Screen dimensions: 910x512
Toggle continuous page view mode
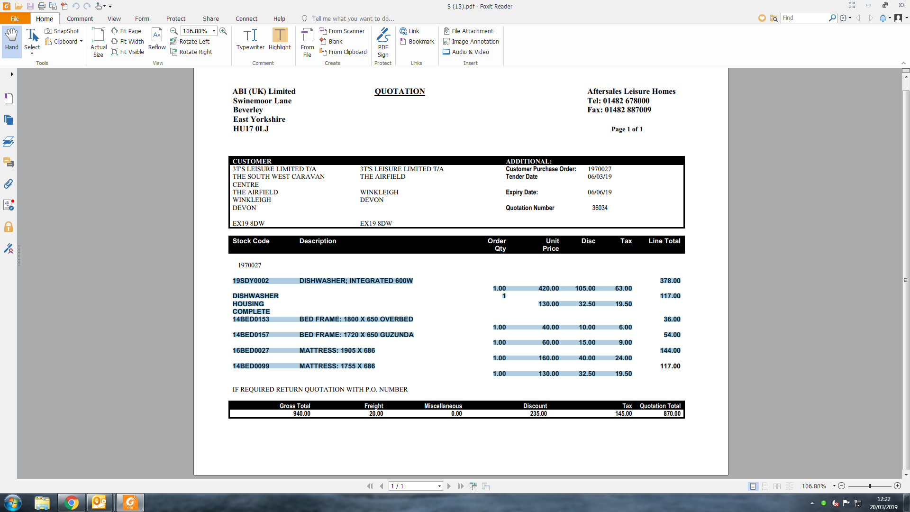(764, 486)
